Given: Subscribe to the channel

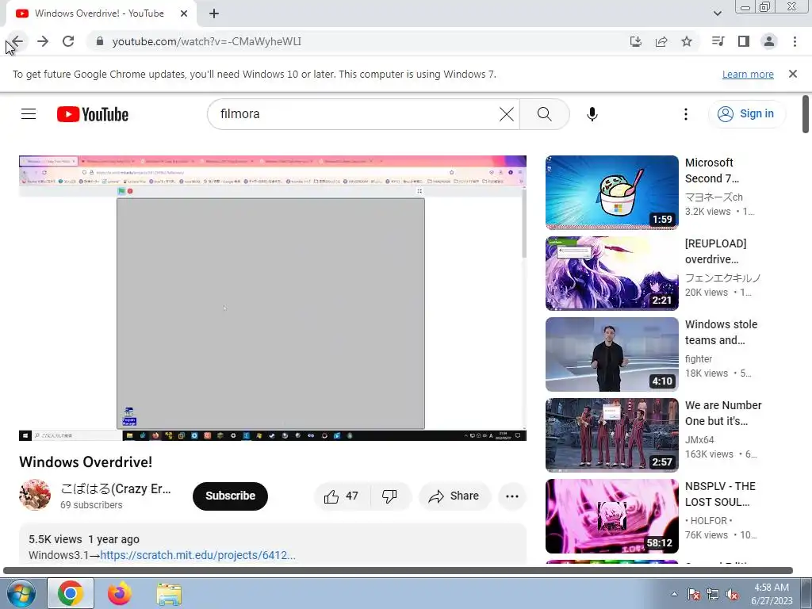Looking at the screenshot, I should pos(231,496).
